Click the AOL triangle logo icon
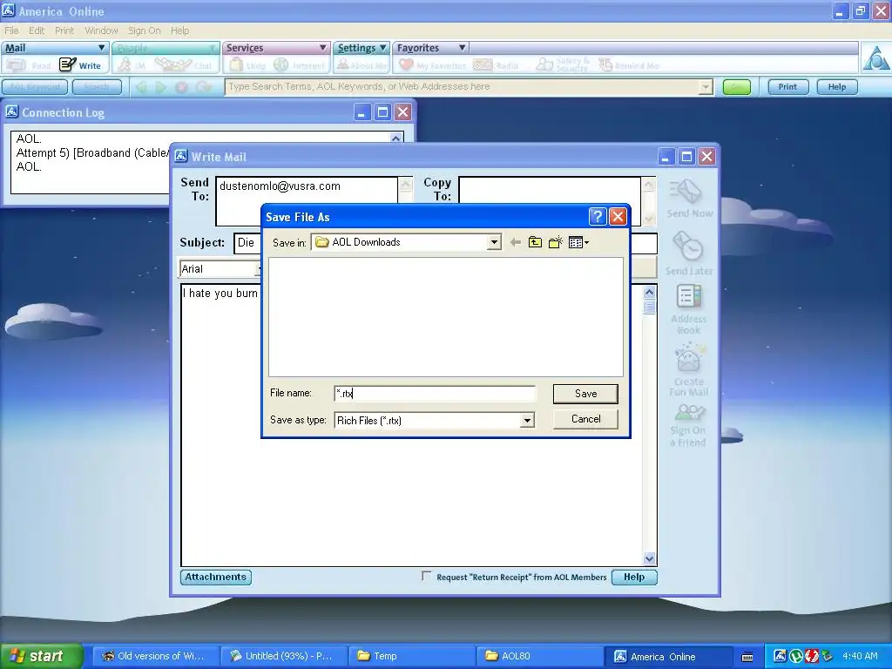 click(x=876, y=57)
